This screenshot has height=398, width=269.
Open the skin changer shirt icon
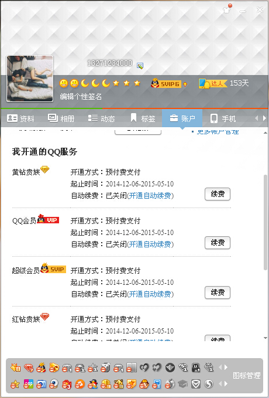(x=227, y=9)
